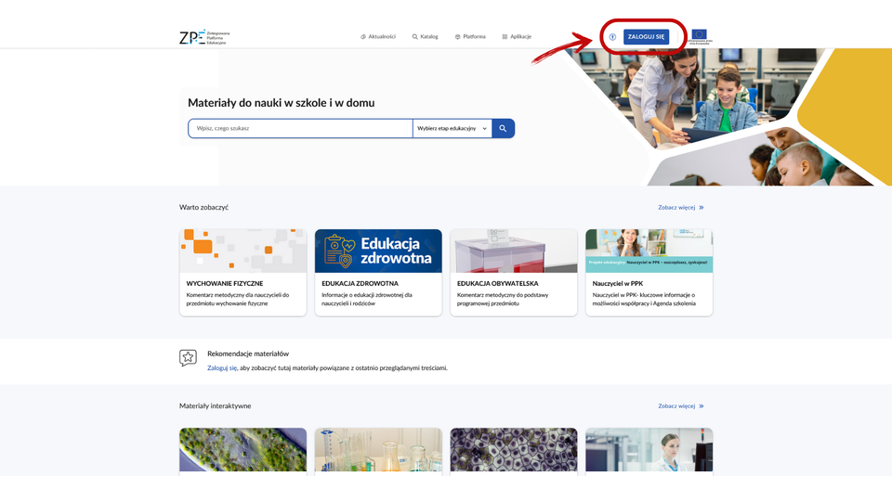The height and width of the screenshot is (501, 892).
Task: Click the star recommendations speech bubble icon
Action: 188,358
